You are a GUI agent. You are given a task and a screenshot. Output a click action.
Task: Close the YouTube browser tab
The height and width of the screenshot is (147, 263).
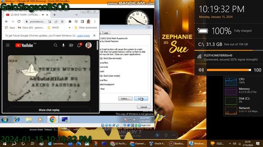47,15
